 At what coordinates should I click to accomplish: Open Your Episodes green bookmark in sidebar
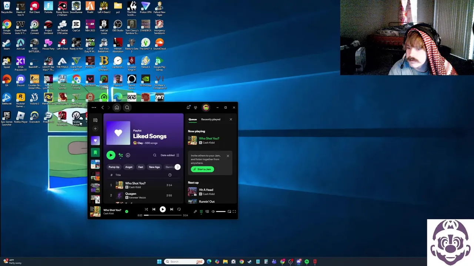click(95, 152)
